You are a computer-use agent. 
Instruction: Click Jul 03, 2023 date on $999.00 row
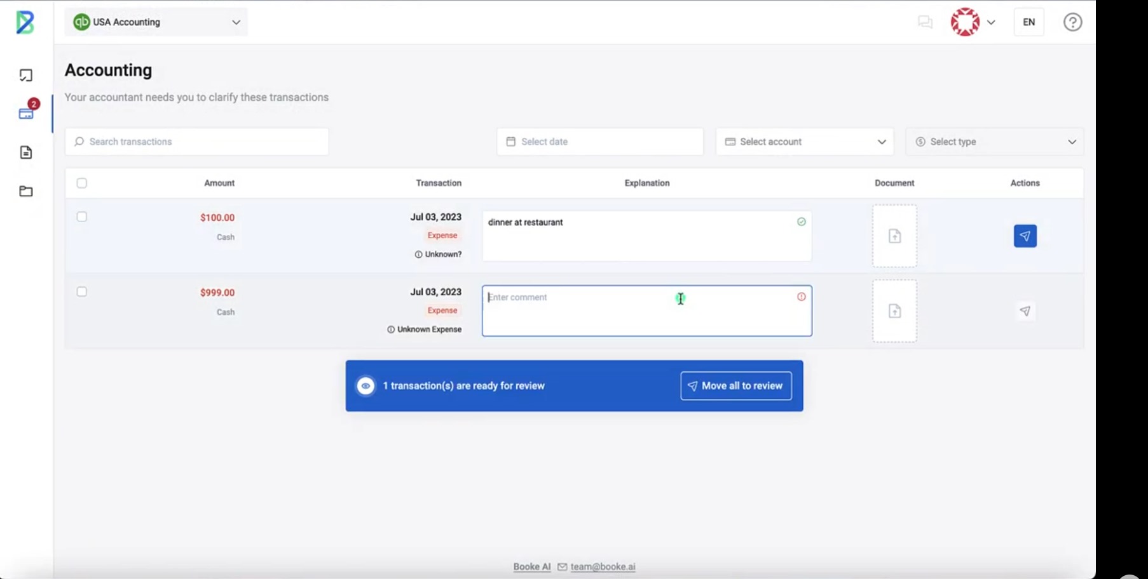(436, 292)
